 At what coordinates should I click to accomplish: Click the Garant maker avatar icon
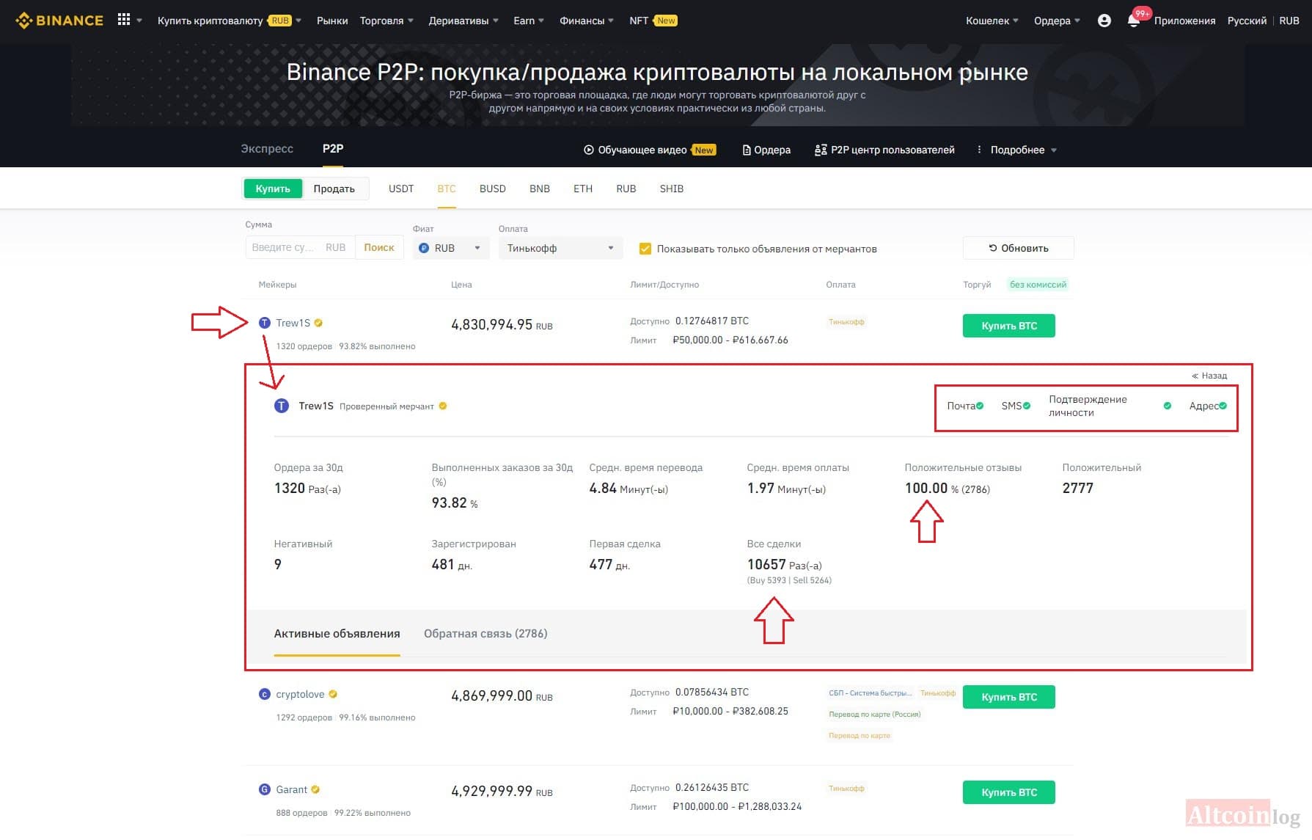(265, 789)
